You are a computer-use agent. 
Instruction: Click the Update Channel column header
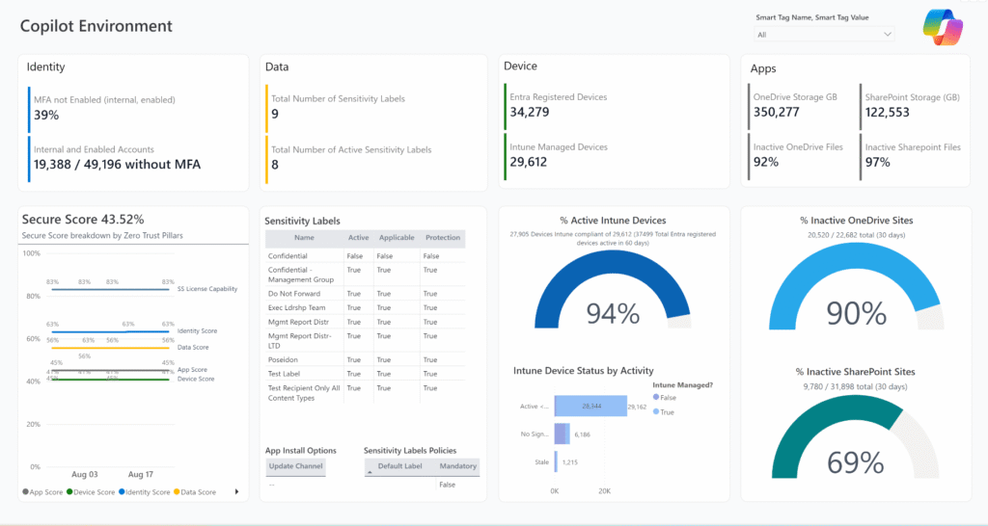[295, 467]
